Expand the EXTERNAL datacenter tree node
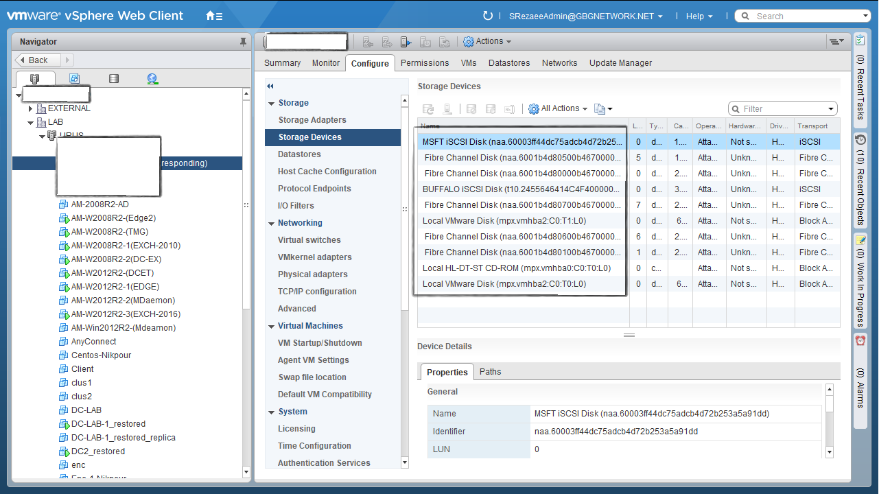This screenshot has width=879, height=494. tap(31, 108)
